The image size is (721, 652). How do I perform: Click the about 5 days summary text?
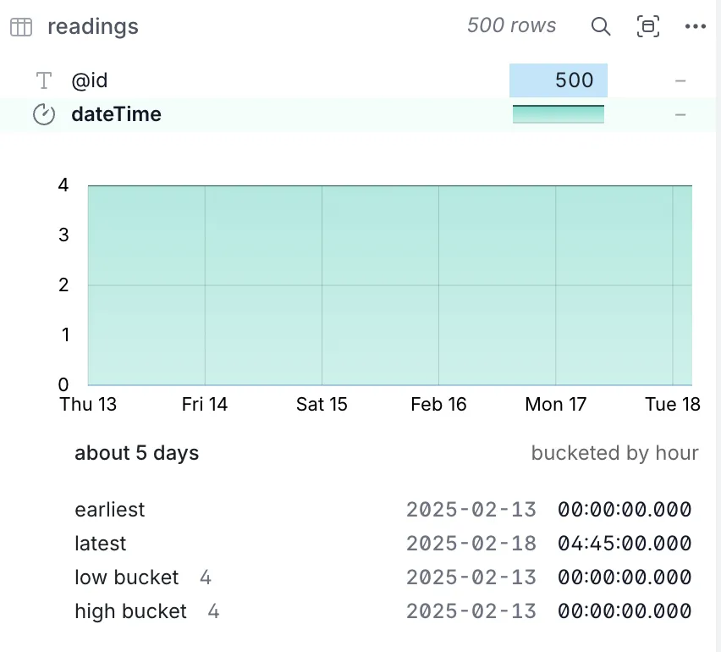pos(136,453)
